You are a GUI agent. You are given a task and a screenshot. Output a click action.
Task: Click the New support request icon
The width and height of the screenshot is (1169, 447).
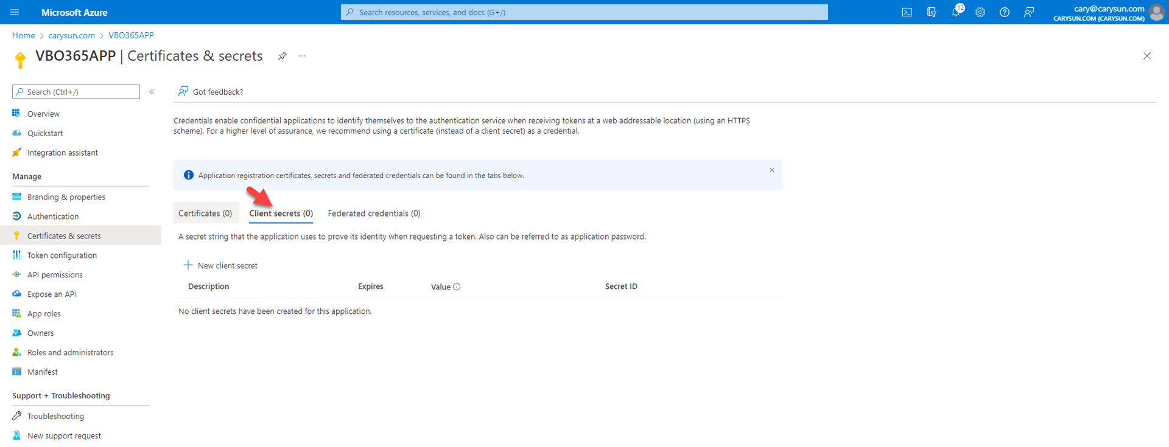[16, 436]
